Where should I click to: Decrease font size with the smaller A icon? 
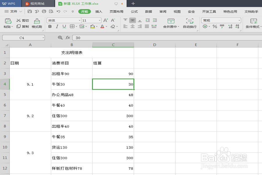click(x=113, y=20)
